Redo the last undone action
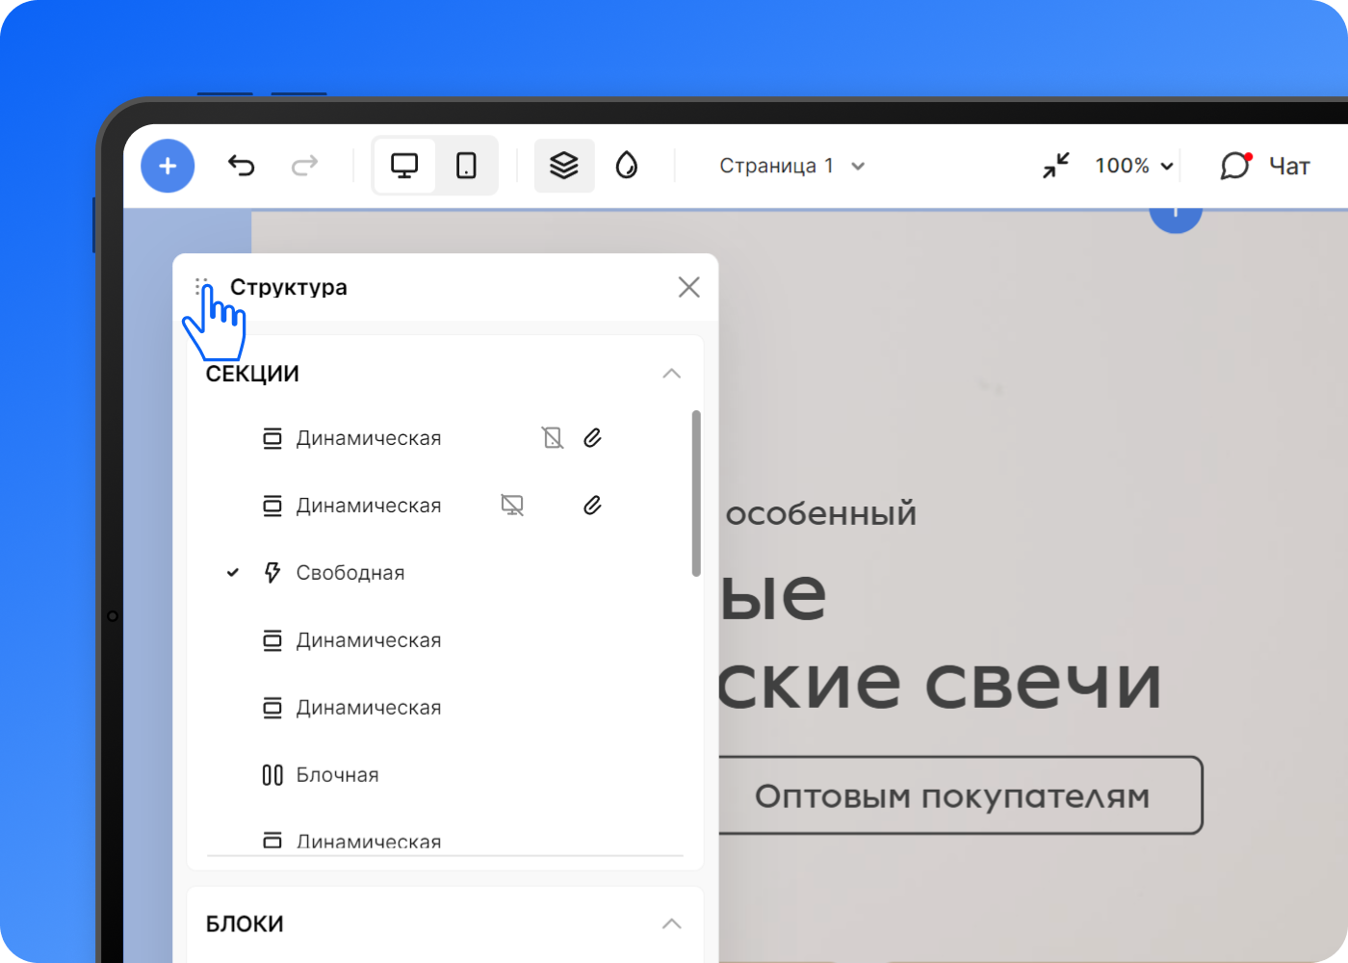This screenshot has height=963, width=1348. click(304, 166)
